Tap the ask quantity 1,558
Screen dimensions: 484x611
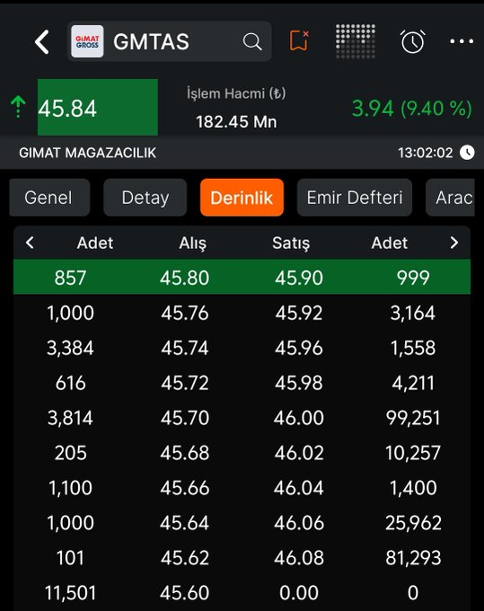click(x=413, y=348)
